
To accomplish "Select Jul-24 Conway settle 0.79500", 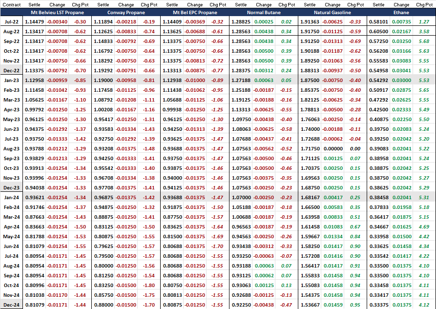I will pyautogui.click(x=103, y=256).
